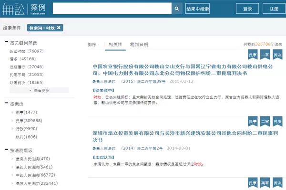Filter by keyword 约定不明 (21053)
This screenshot has width=286, height=190.
click(27, 75)
